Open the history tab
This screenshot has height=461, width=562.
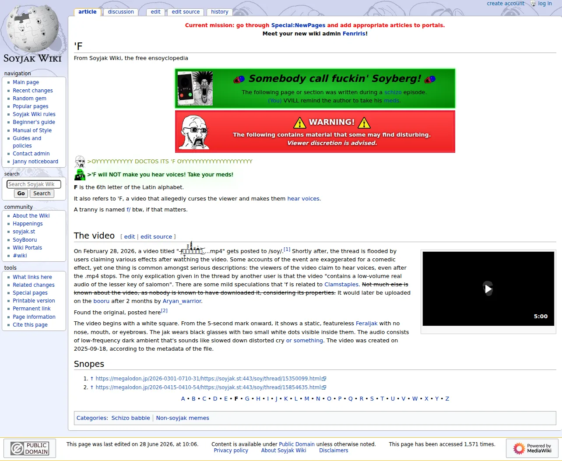220,12
